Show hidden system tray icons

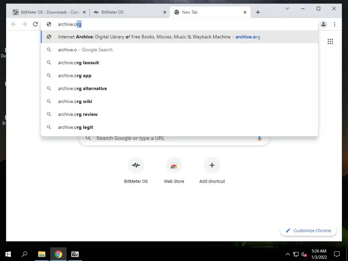pos(288,254)
